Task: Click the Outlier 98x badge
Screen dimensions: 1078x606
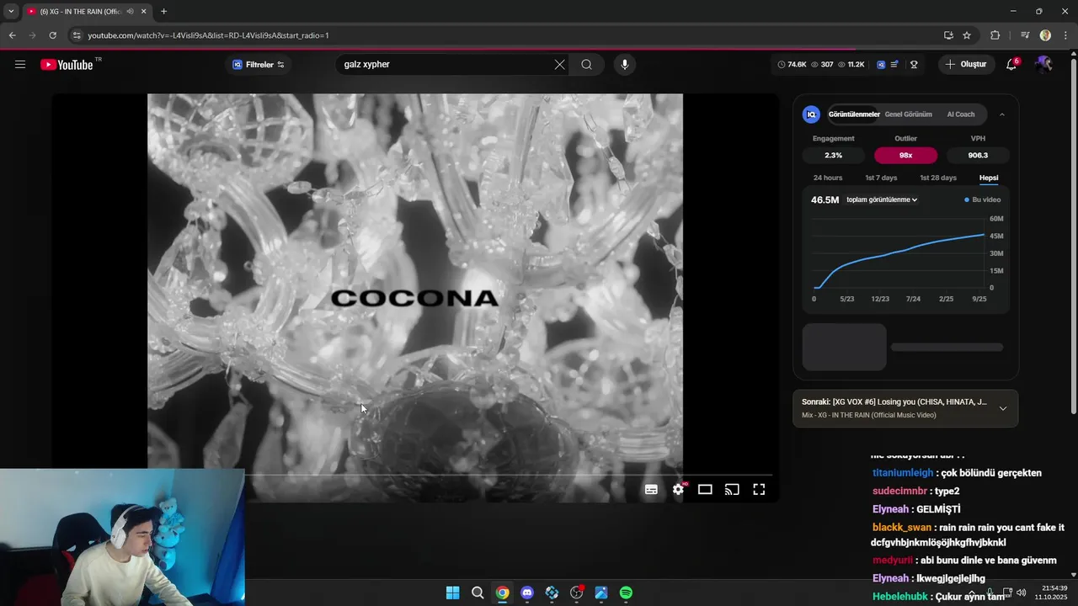Action: 905,155
